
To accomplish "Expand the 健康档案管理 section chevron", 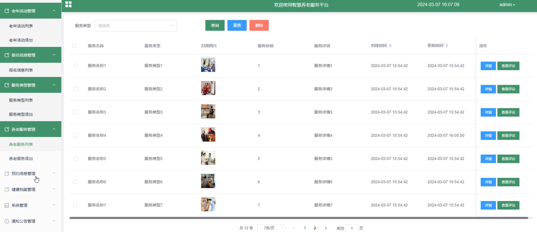I will pos(54,189).
